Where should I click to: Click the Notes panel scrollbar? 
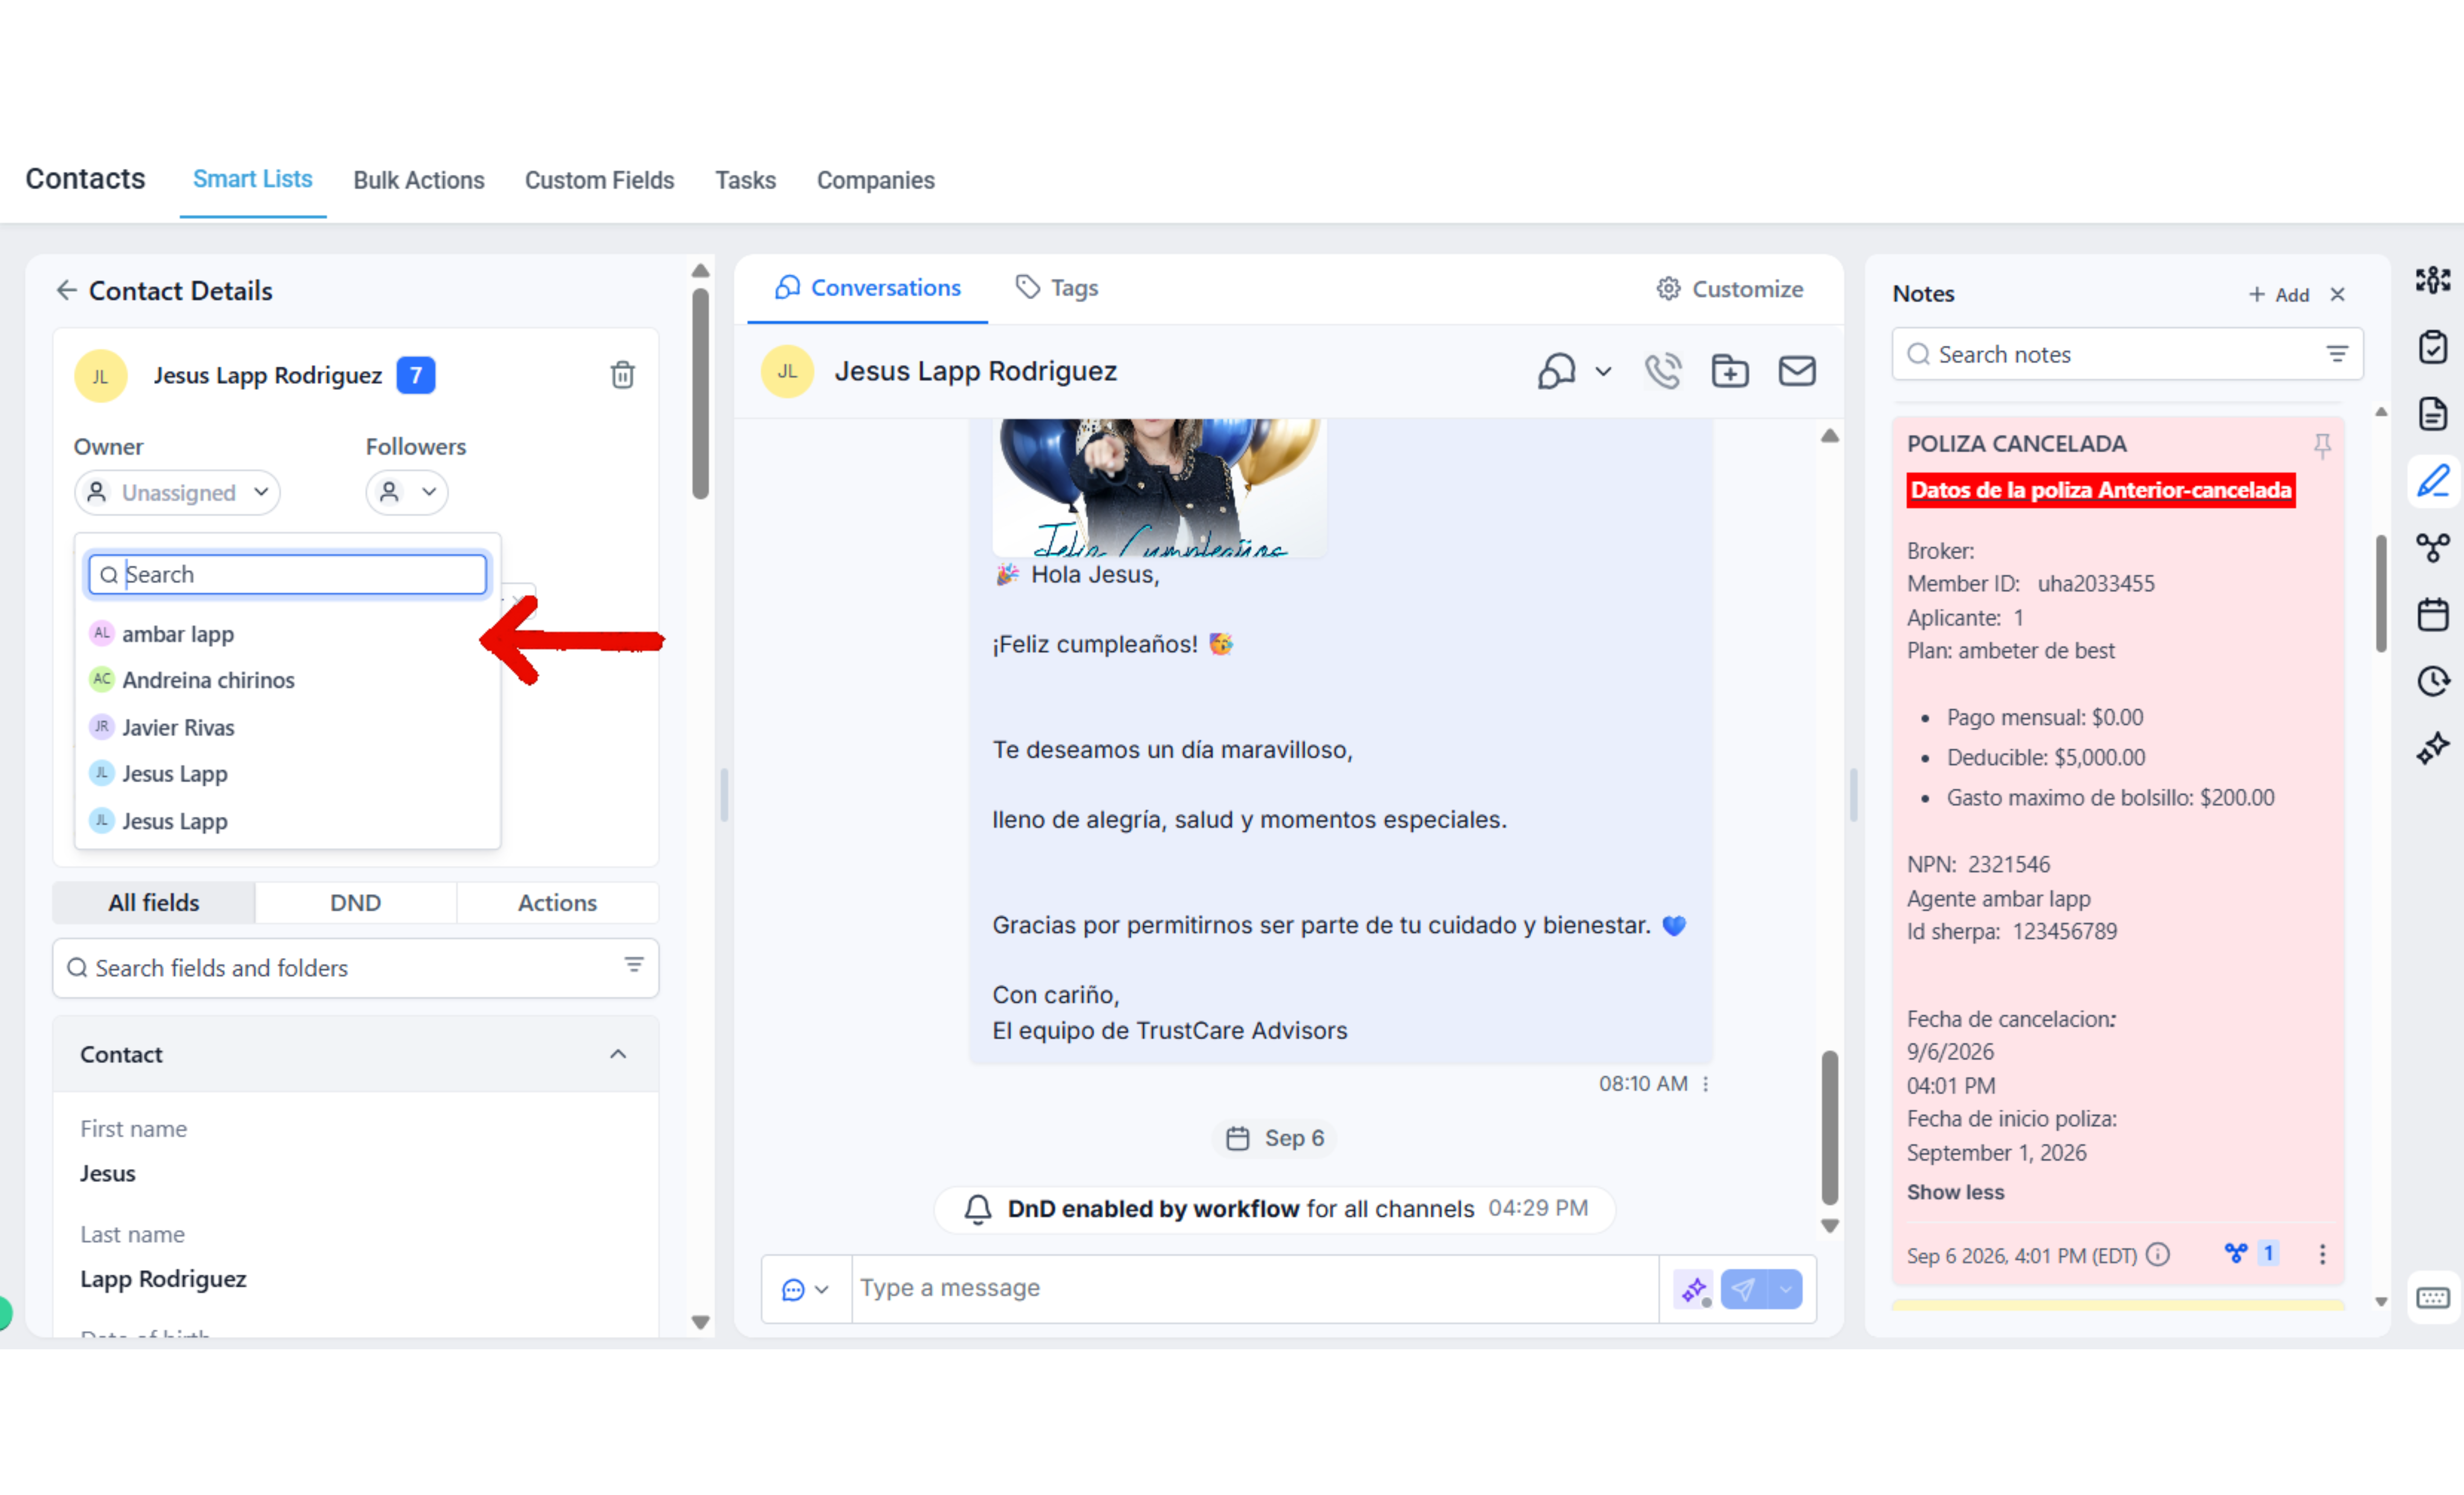(x=2381, y=593)
